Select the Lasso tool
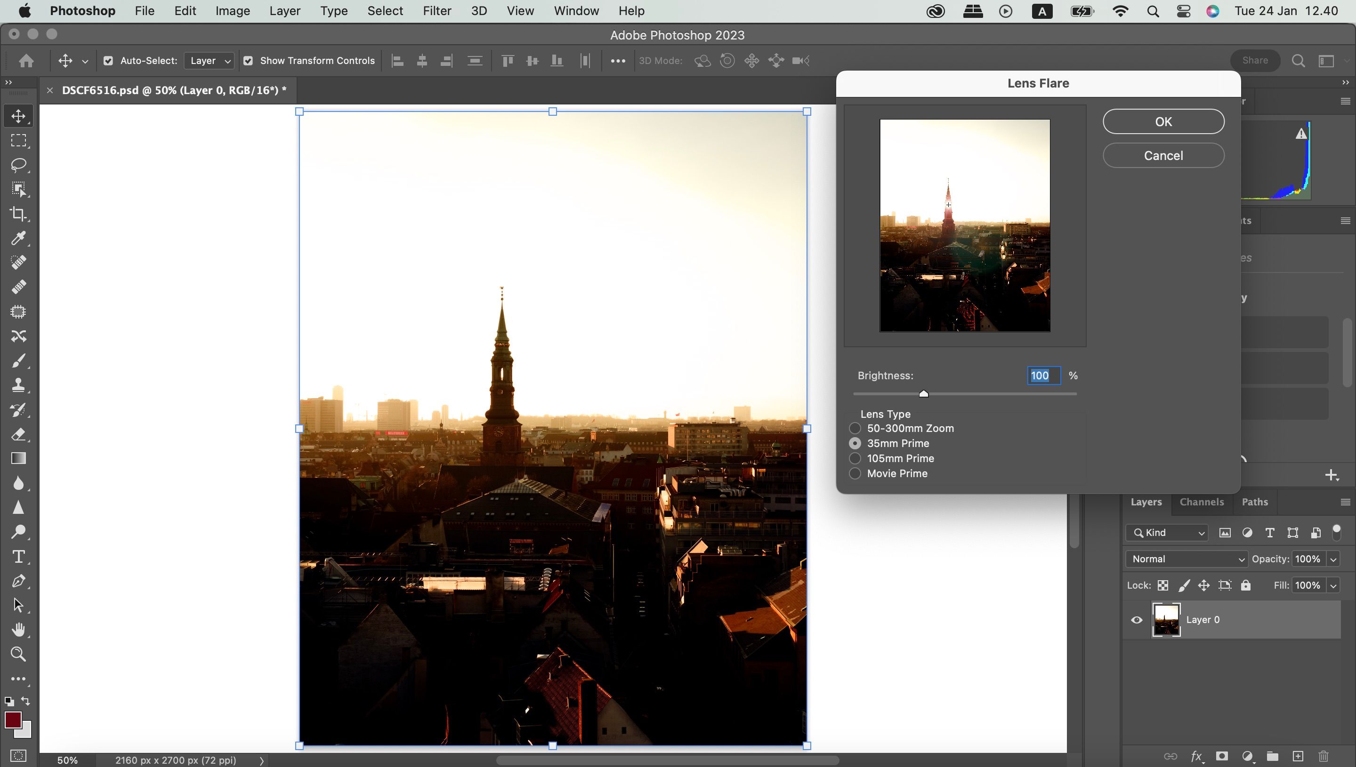Image resolution: width=1356 pixels, height=767 pixels. point(18,165)
